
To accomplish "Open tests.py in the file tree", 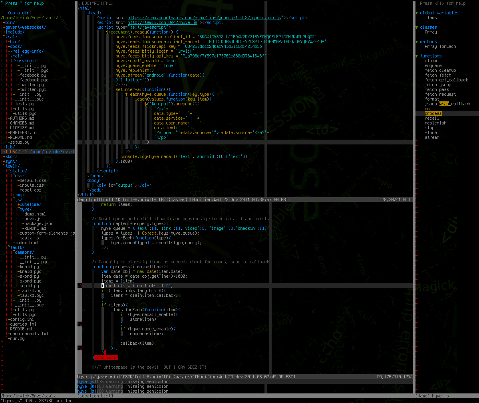I will (x=24, y=104).
